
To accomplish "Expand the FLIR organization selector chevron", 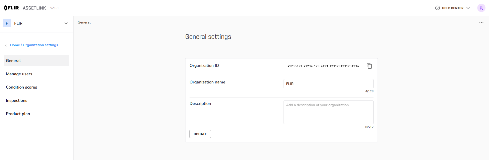I will tap(66, 23).
